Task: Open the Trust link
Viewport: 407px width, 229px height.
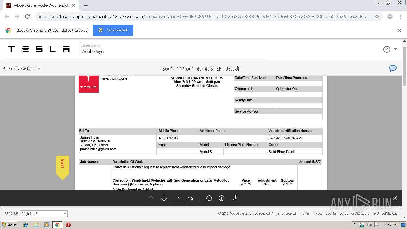Action: (x=376, y=213)
